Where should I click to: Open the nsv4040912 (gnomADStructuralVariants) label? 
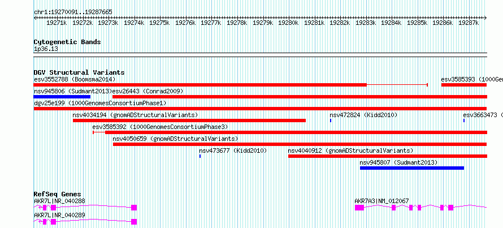[x=350, y=150]
